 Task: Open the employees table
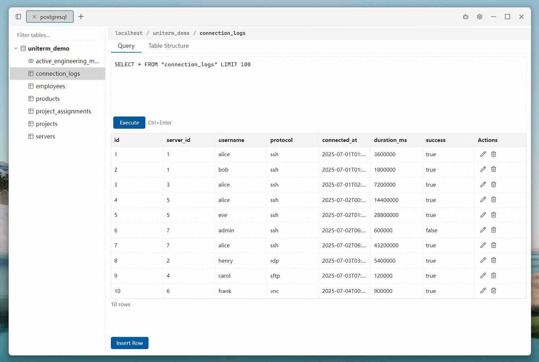click(58, 86)
